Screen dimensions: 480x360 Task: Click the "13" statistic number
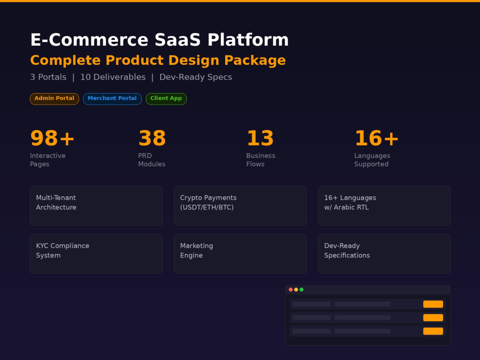pyautogui.click(x=260, y=138)
